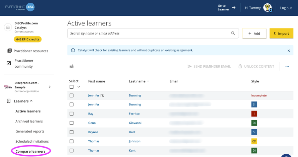Open the Johnson last name link
This screenshot has width=298, height=157.
point(134,141)
